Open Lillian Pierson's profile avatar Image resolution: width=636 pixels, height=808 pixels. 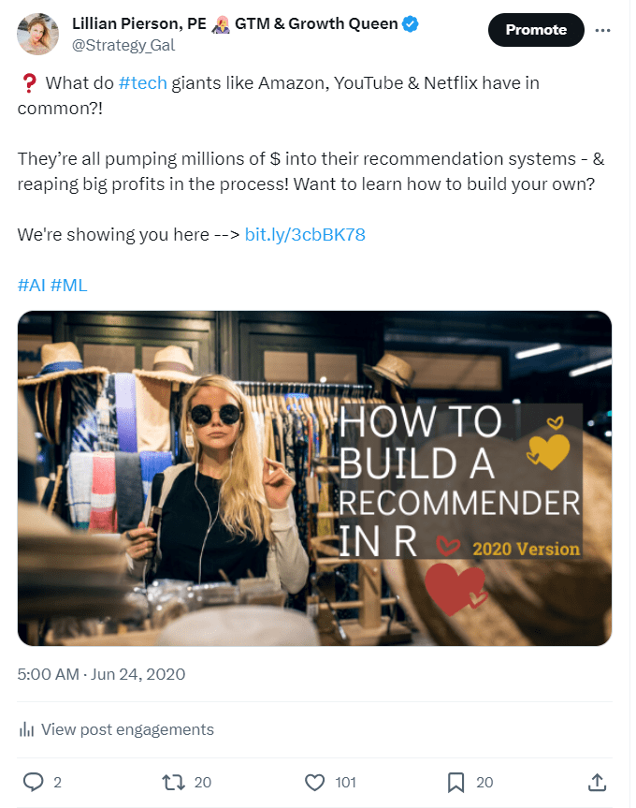[x=37, y=34]
